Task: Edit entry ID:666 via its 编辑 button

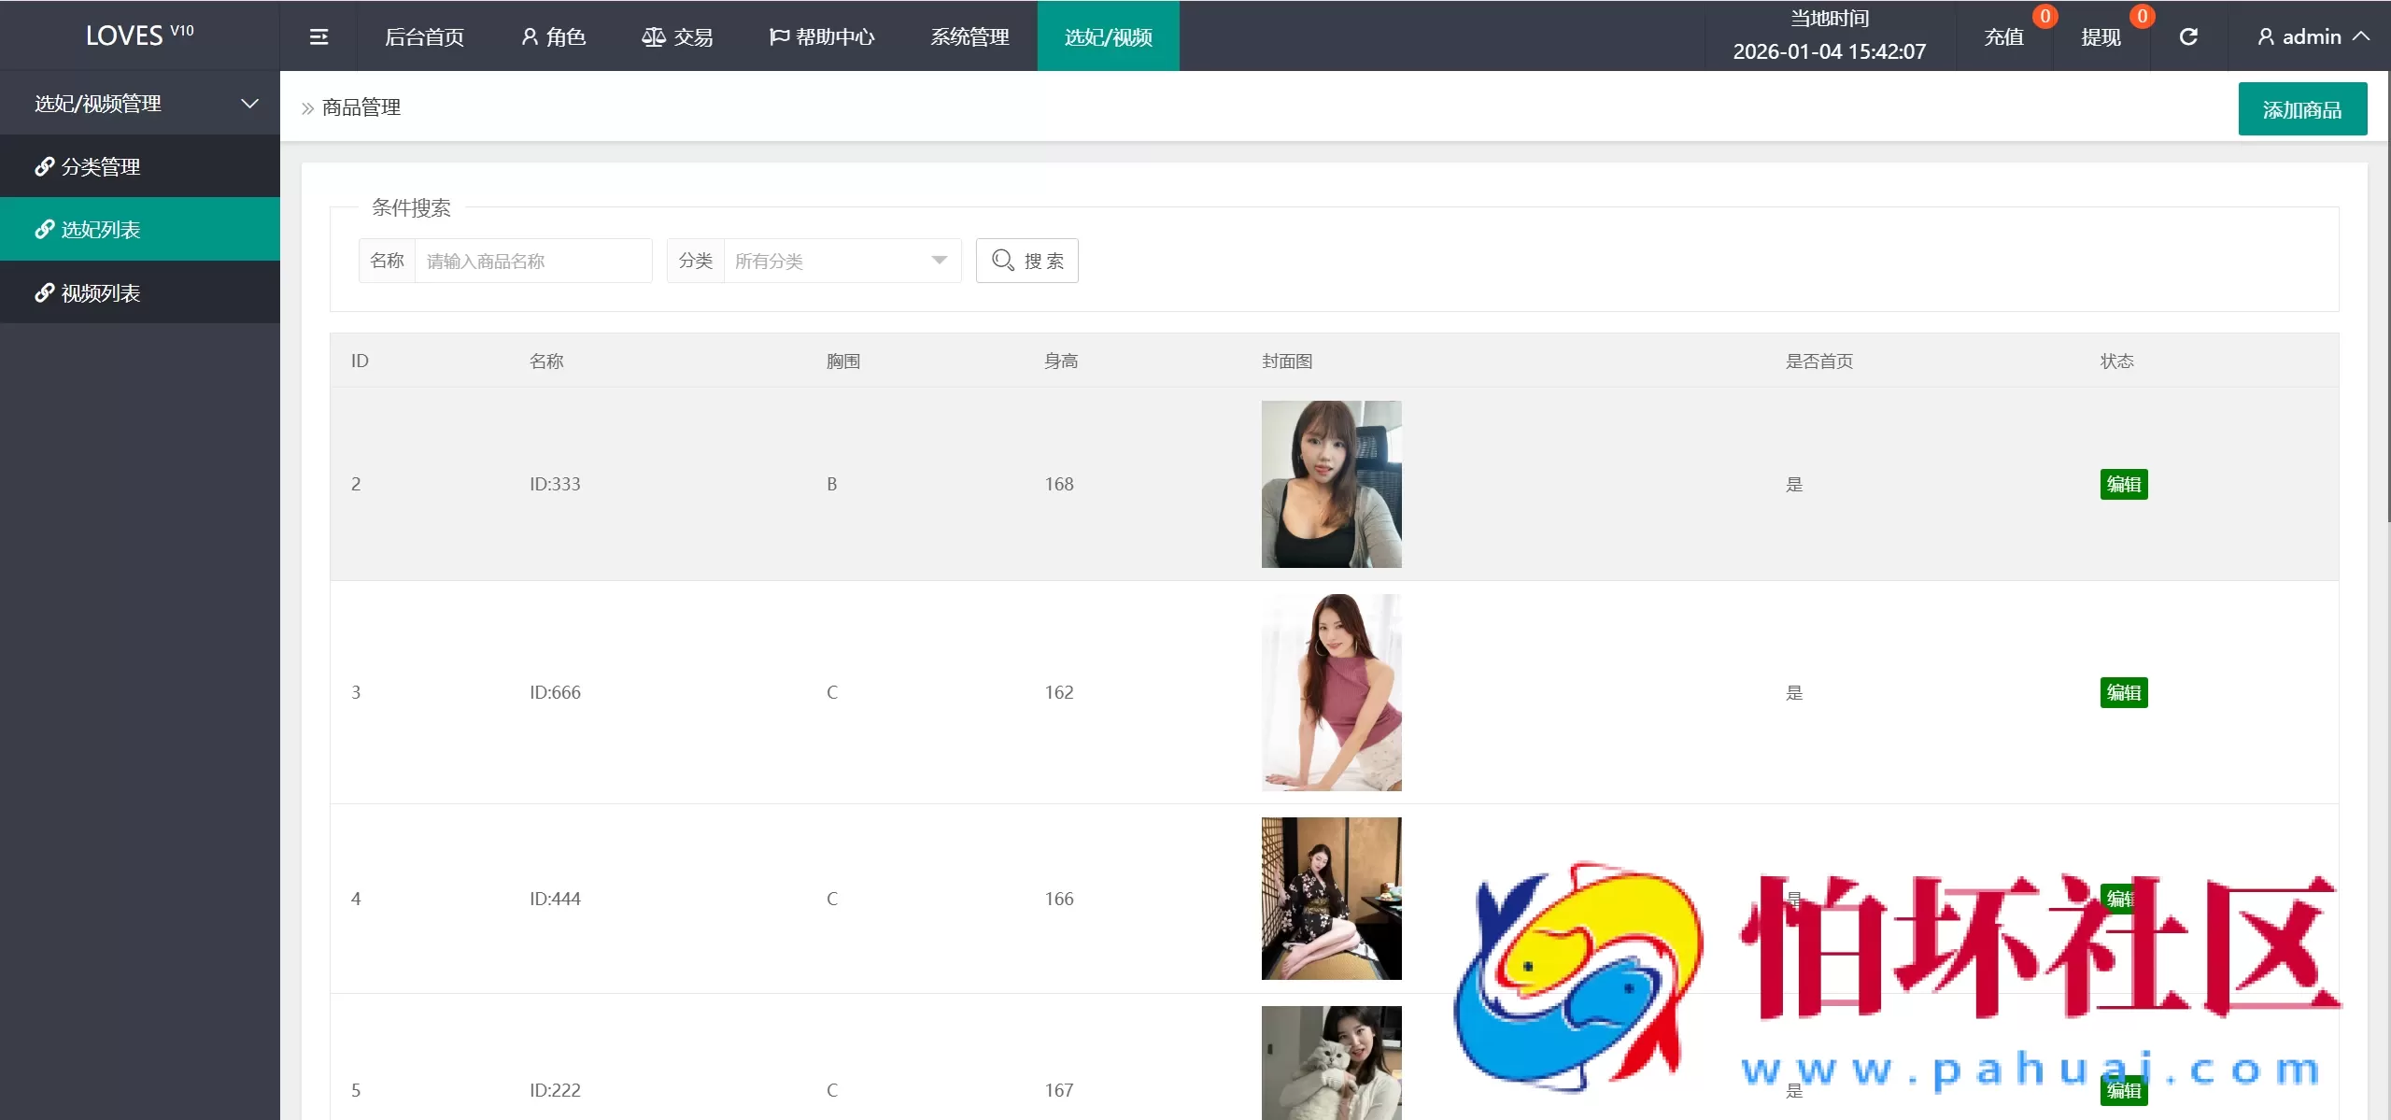Action: coord(2123,692)
